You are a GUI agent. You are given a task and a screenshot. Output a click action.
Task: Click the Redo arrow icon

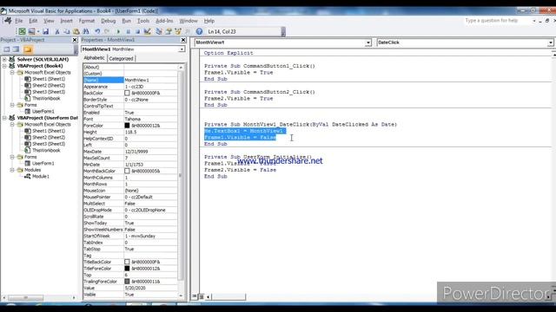[107, 31]
